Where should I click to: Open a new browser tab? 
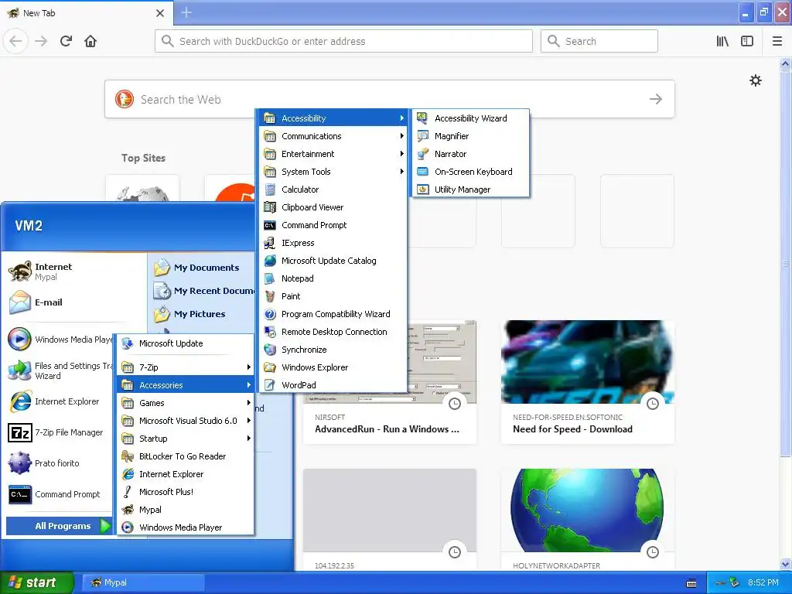[186, 12]
